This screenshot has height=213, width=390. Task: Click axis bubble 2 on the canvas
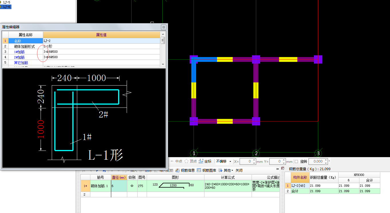click(256, 153)
